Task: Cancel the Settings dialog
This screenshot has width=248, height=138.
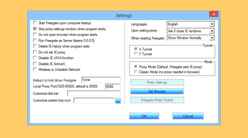Action: pos(188,116)
